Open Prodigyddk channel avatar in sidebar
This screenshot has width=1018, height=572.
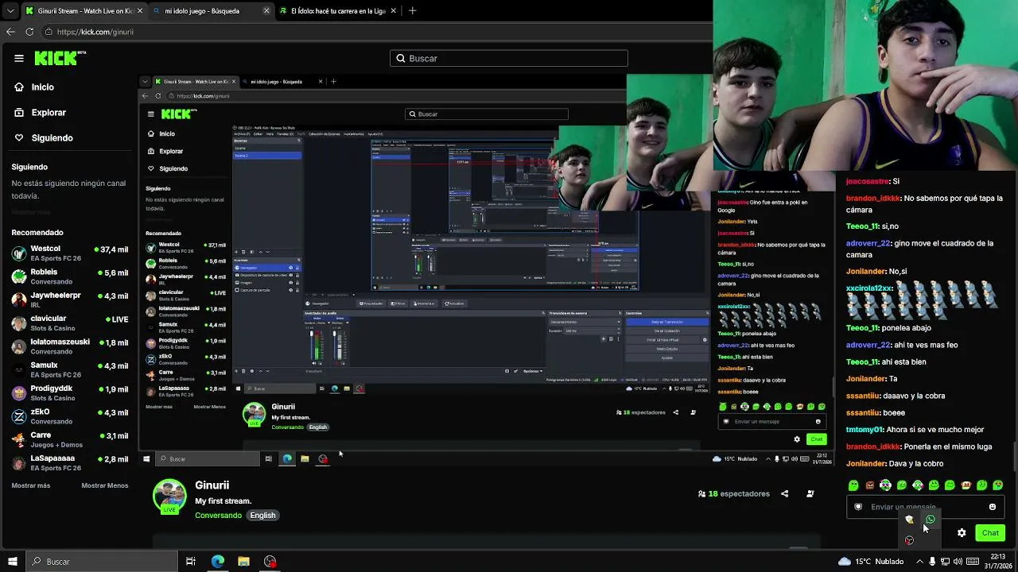pos(19,393)
